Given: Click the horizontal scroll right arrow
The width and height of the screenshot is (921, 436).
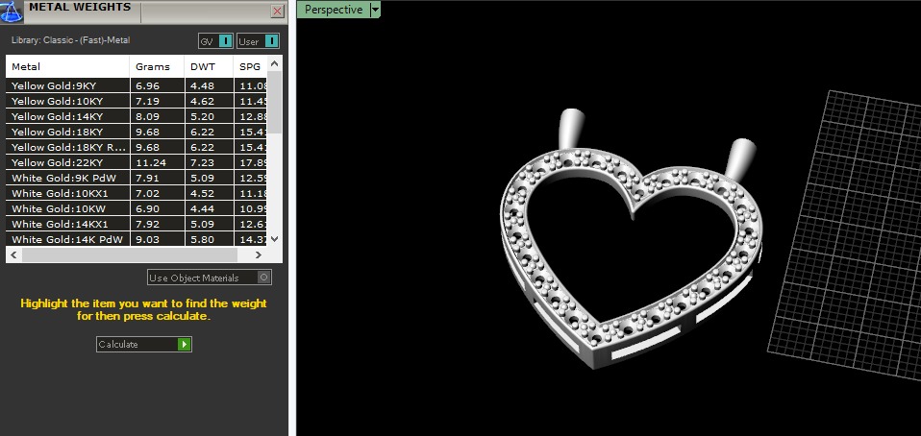Looking at the screenshot, I should 259,254.
